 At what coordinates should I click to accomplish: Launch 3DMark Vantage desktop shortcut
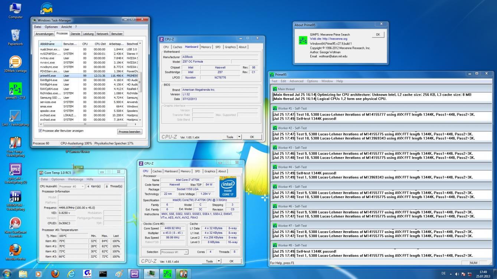[15, 64]
